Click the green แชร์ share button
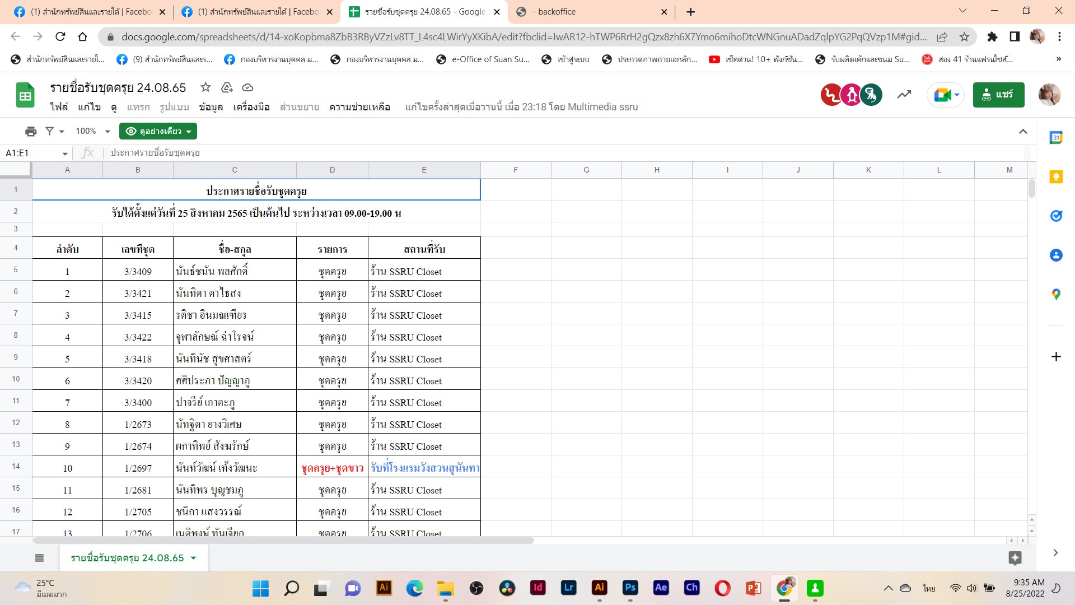Image resolution: width=1075 pixels, height=605 pixels. pos(998,95)
